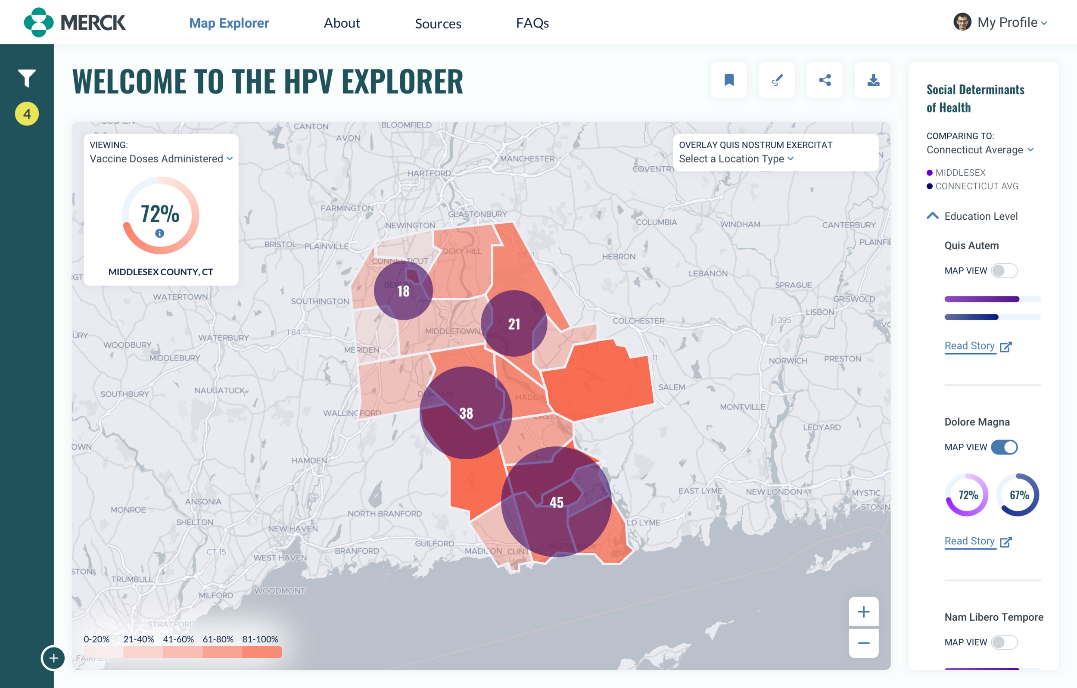Zoom out on the map
The image size is (1077, 688).
coord(864,643)
